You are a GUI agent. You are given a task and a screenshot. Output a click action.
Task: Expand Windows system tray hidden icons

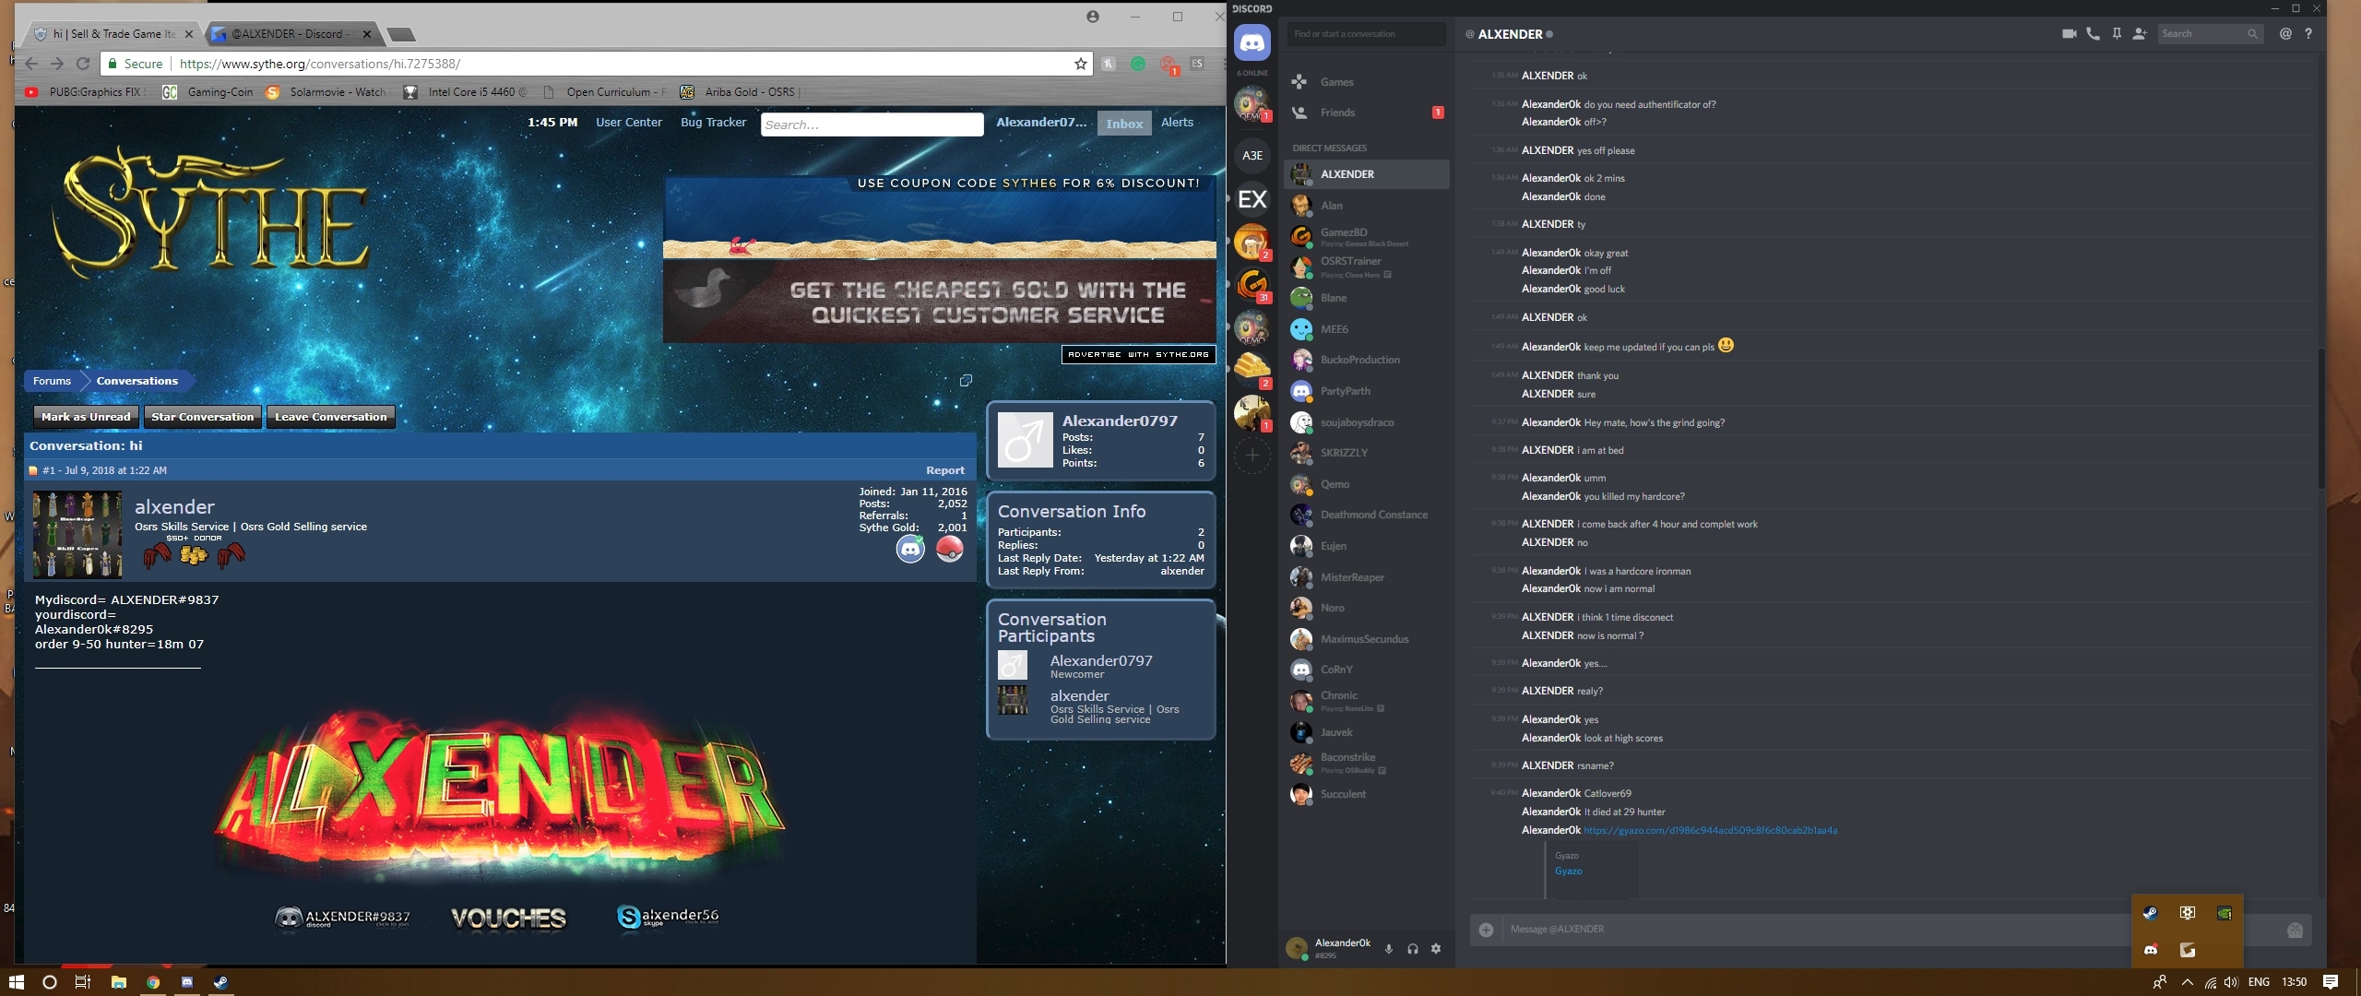pos(2187,982)
